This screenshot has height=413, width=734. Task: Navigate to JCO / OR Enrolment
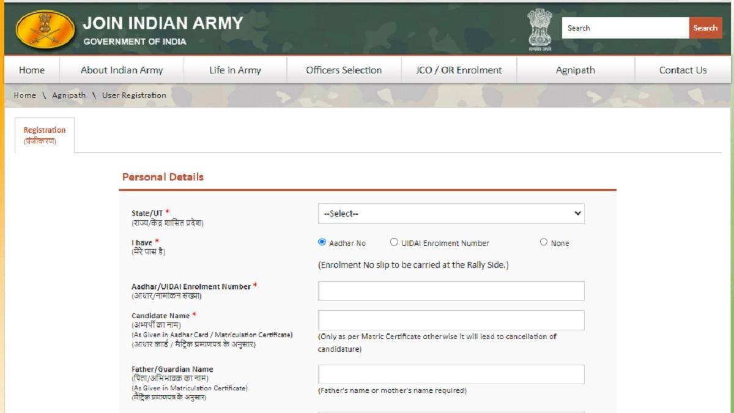458,70
